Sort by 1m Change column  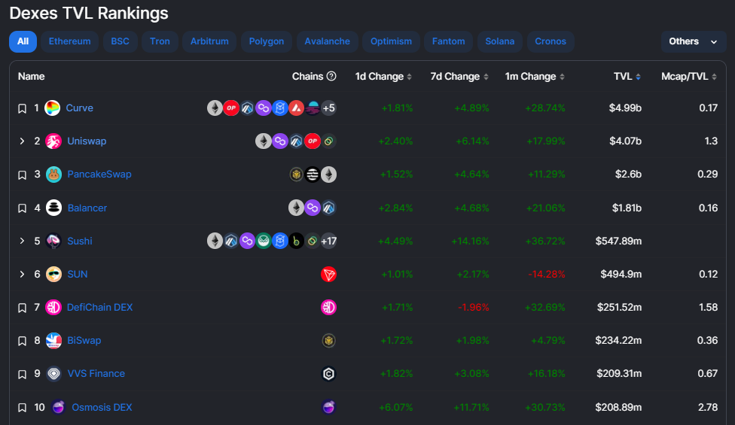pyautogui.click(x=535, y=76)
